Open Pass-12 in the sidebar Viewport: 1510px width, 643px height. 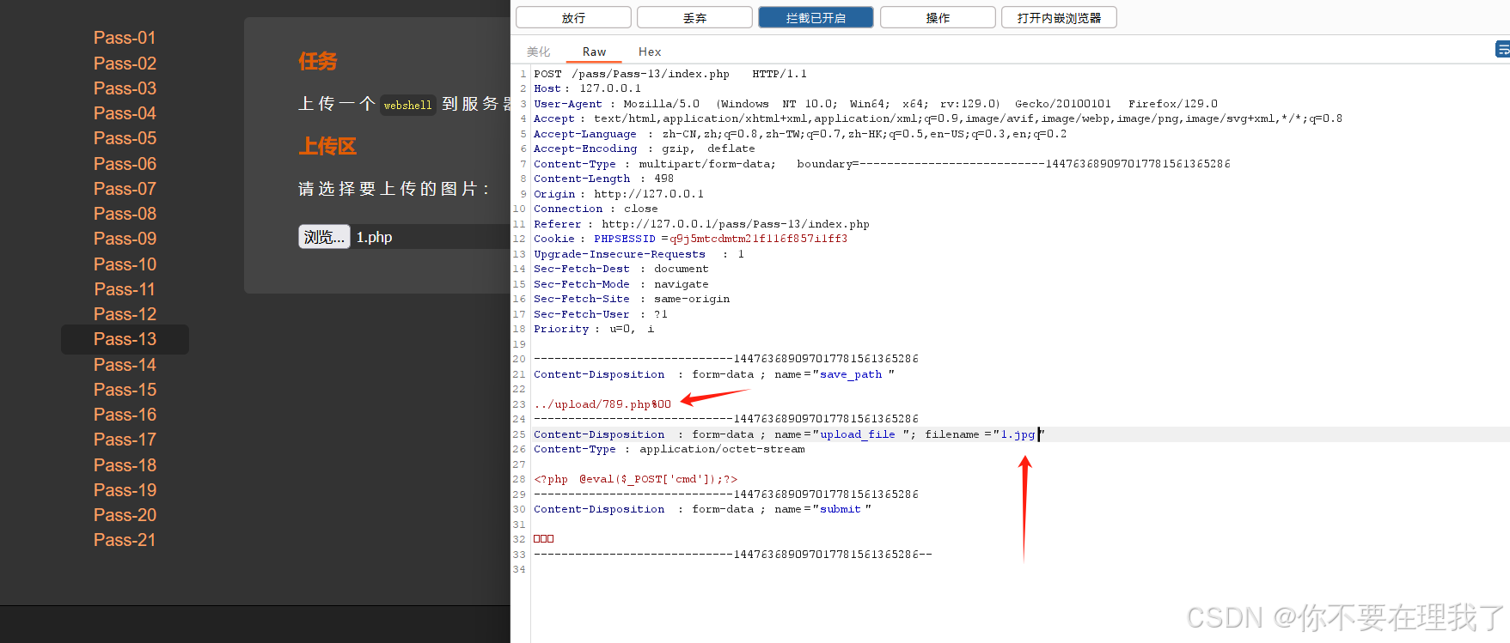click(x=125, y=314)
